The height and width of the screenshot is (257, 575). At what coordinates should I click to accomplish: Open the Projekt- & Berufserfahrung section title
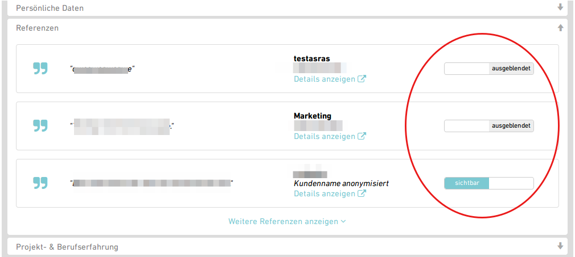click(67, 247)
